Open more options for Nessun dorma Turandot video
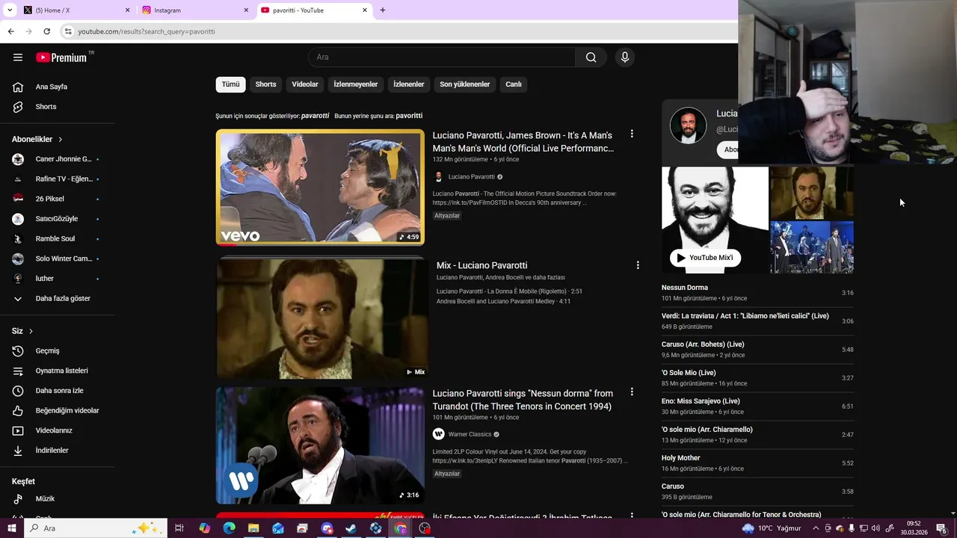 tap(632, 392)
